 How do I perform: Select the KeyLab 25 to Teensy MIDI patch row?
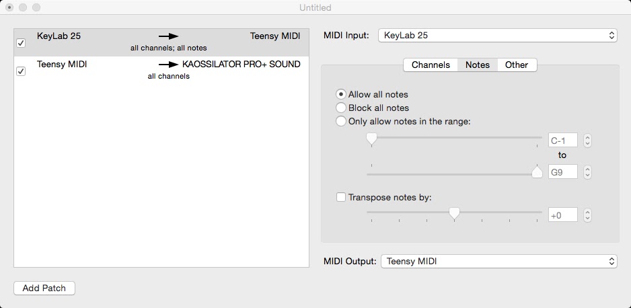coord(161,42)
